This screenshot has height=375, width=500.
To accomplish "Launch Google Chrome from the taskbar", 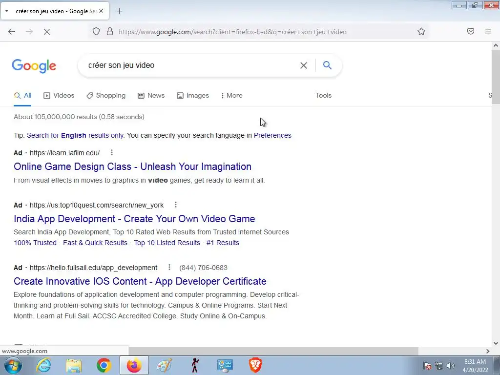I will click(x=104, y=365).
